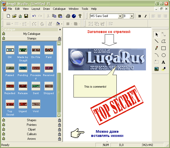Toggle lock on Shapes category

60,120
